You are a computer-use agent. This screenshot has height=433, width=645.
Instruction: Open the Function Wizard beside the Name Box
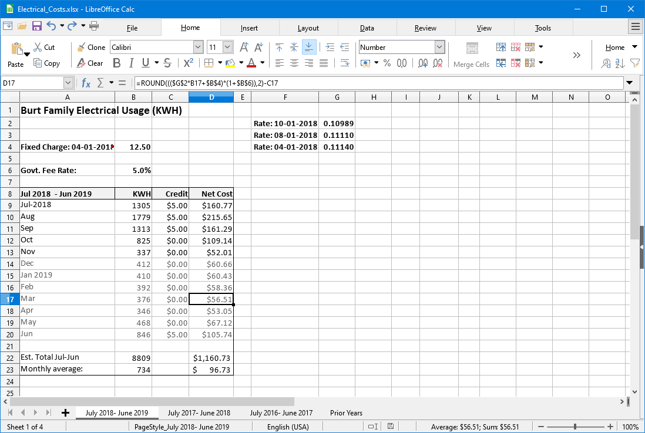pos(87,83)
